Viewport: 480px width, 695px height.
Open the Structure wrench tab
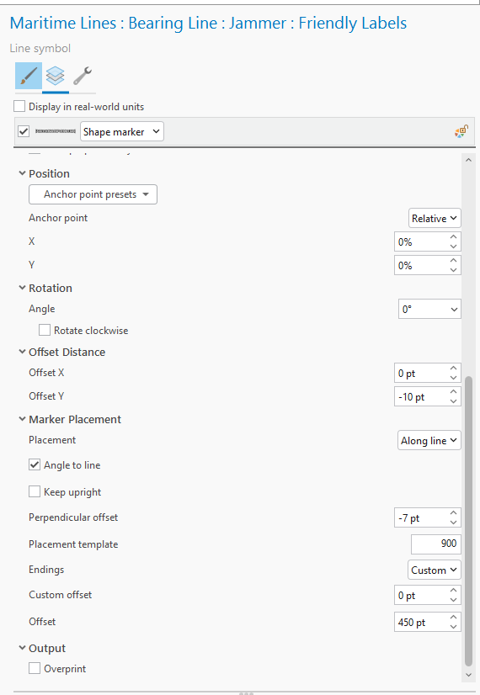83,76
